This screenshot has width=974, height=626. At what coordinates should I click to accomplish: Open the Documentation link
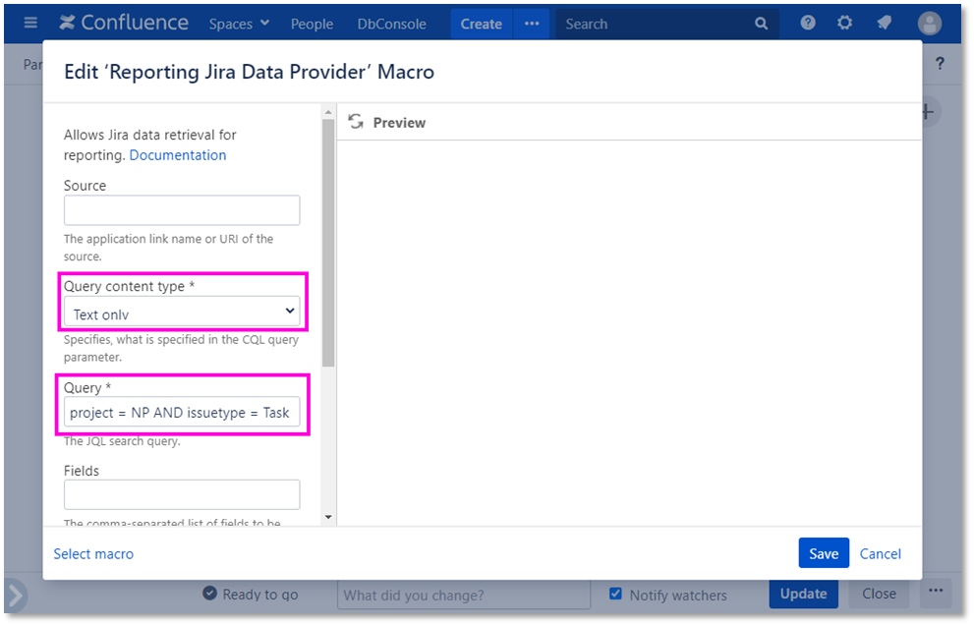(x=178, y=154)
